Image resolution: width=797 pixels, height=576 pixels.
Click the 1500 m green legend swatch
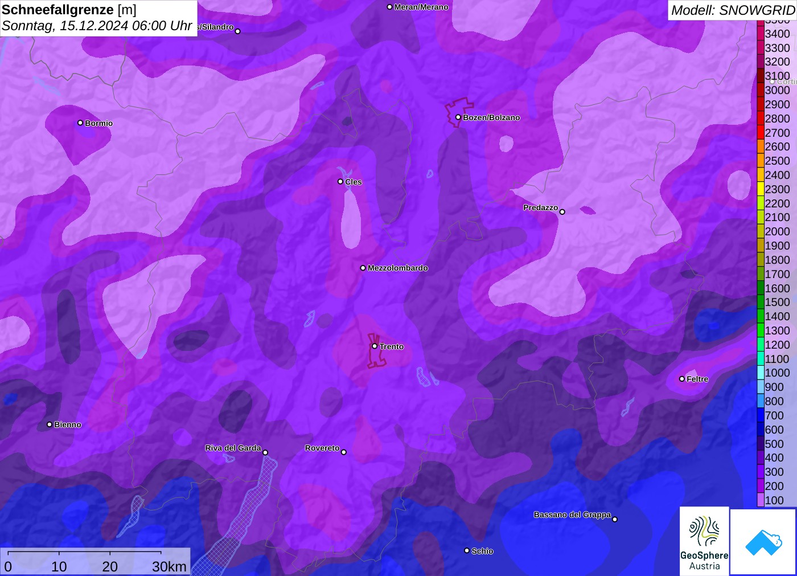pyautogui.click(x=761, y=302)
